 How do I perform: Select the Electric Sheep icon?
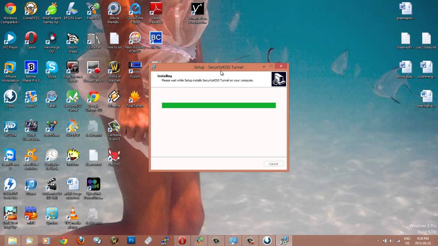73,42
